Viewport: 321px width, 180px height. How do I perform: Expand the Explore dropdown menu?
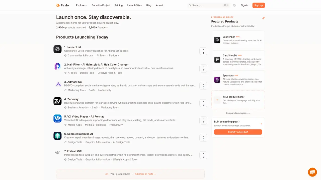82,5
